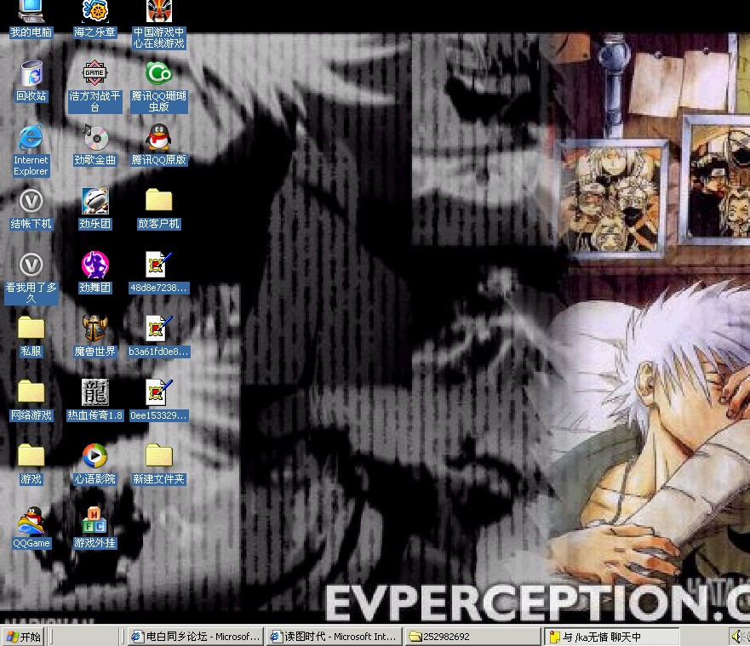Image resolution: width=750 pixels, height=646 pixels.
Task: Launch the 心语影院 media player icon
Action: 94,456
